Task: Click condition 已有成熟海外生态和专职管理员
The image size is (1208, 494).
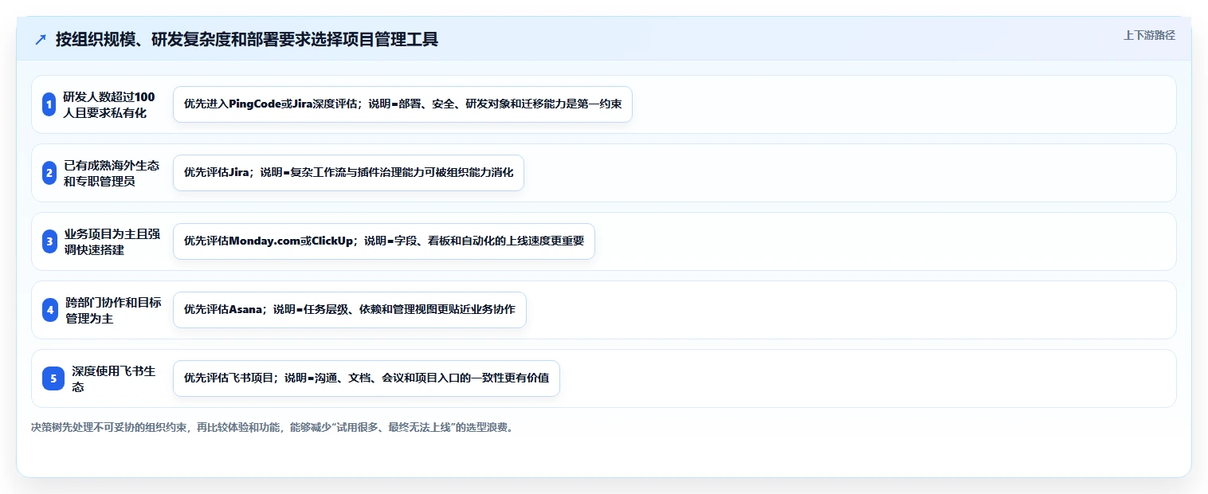Action: (x=112, y=173)
